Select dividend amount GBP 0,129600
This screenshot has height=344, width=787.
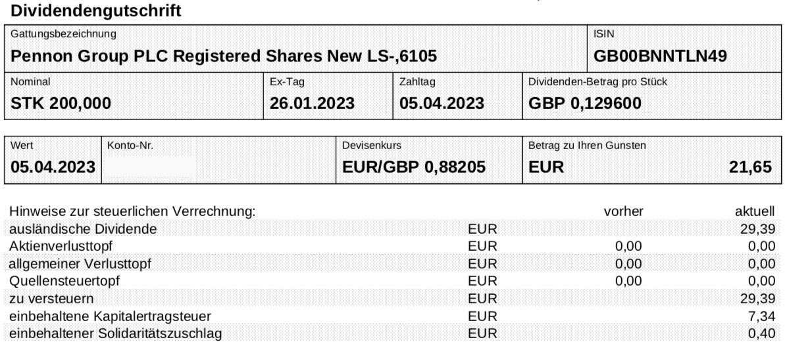coord(585,103)
